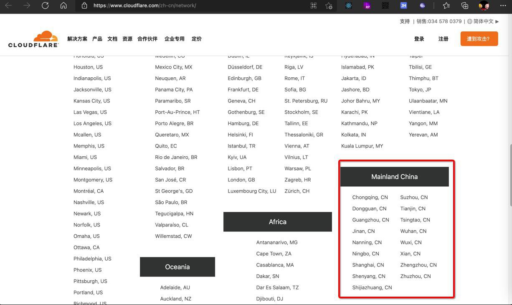Select Zhengzhou, CN entry
This screenshot has height=305, width=512.
(418, 265)
